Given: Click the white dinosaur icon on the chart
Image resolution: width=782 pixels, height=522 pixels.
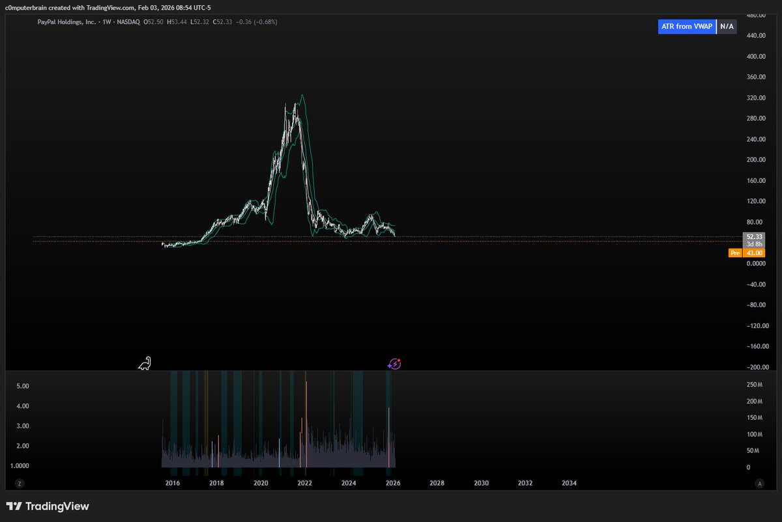Looking at the screenshot, I should [x=145, y=363].
